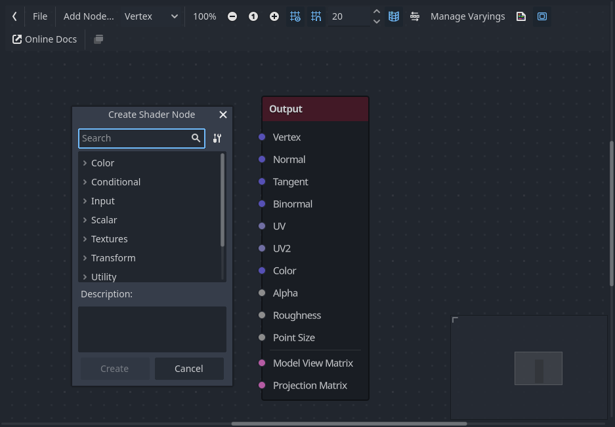Open the Add Node menu
Screen dimensions: 615x427
point(89,16)
